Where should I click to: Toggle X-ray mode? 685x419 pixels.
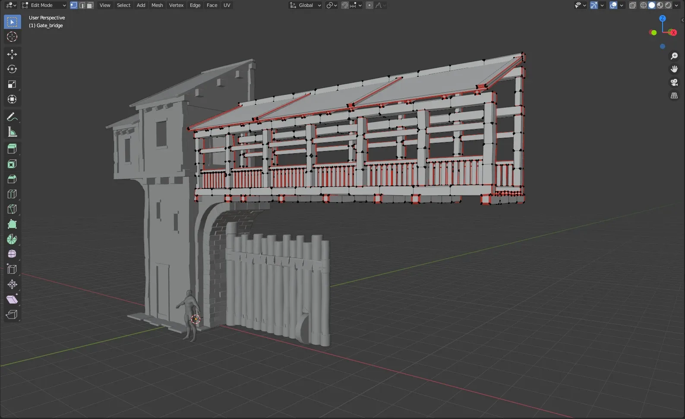click(633, 5)
